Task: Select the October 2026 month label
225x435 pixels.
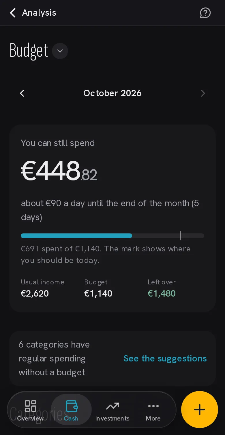Action: point(112,93)
